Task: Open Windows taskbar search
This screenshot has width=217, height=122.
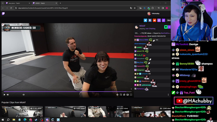Action: point(8,120)
